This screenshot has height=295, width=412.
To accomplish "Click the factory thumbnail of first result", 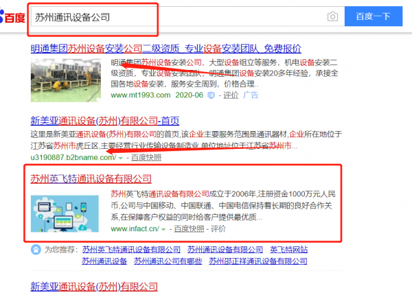I will (66, 80).
